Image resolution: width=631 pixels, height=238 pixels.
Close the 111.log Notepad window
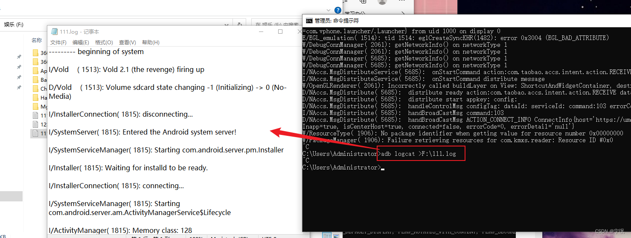point(299,32)
